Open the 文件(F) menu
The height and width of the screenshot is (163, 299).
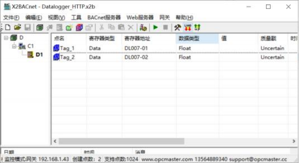click(x=11, y=17)
